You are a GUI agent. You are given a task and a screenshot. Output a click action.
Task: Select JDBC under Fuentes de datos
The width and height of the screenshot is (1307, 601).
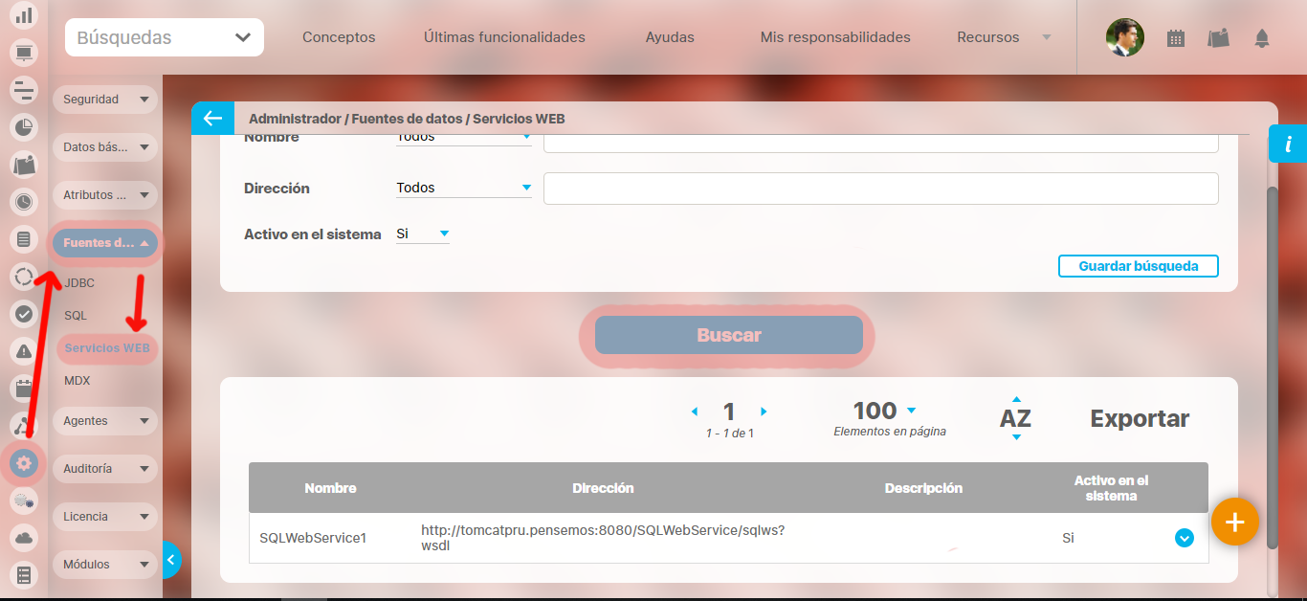tap(79, 283)
